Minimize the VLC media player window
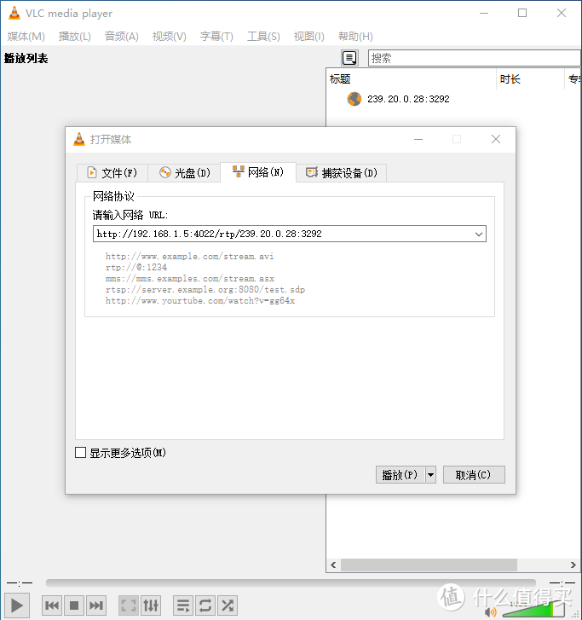The image size is (582, 620). [484, 13]
